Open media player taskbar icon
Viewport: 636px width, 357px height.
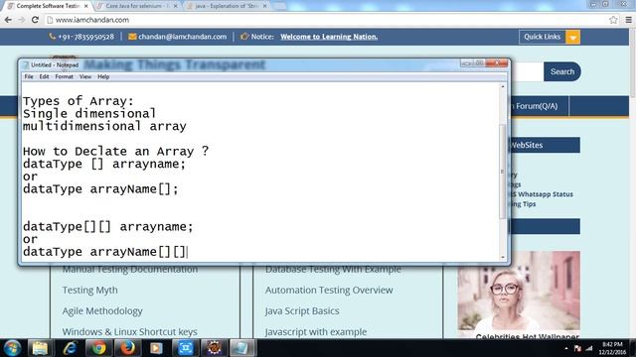click(156, 348)
